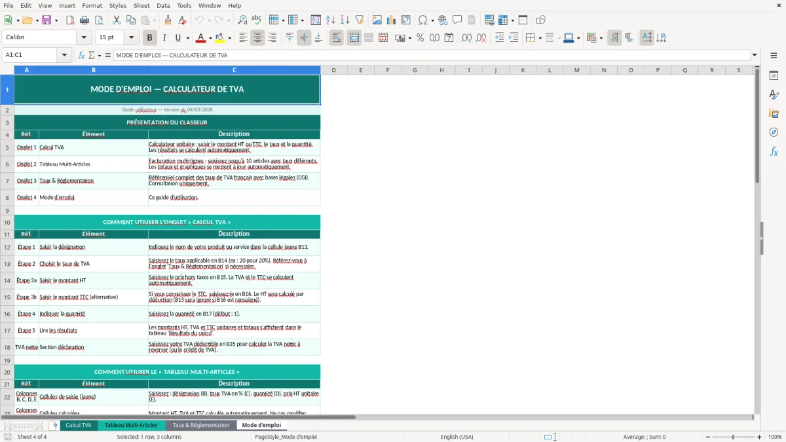
Task: Click English (USA) language in status bar
Action: click(457, 437)
